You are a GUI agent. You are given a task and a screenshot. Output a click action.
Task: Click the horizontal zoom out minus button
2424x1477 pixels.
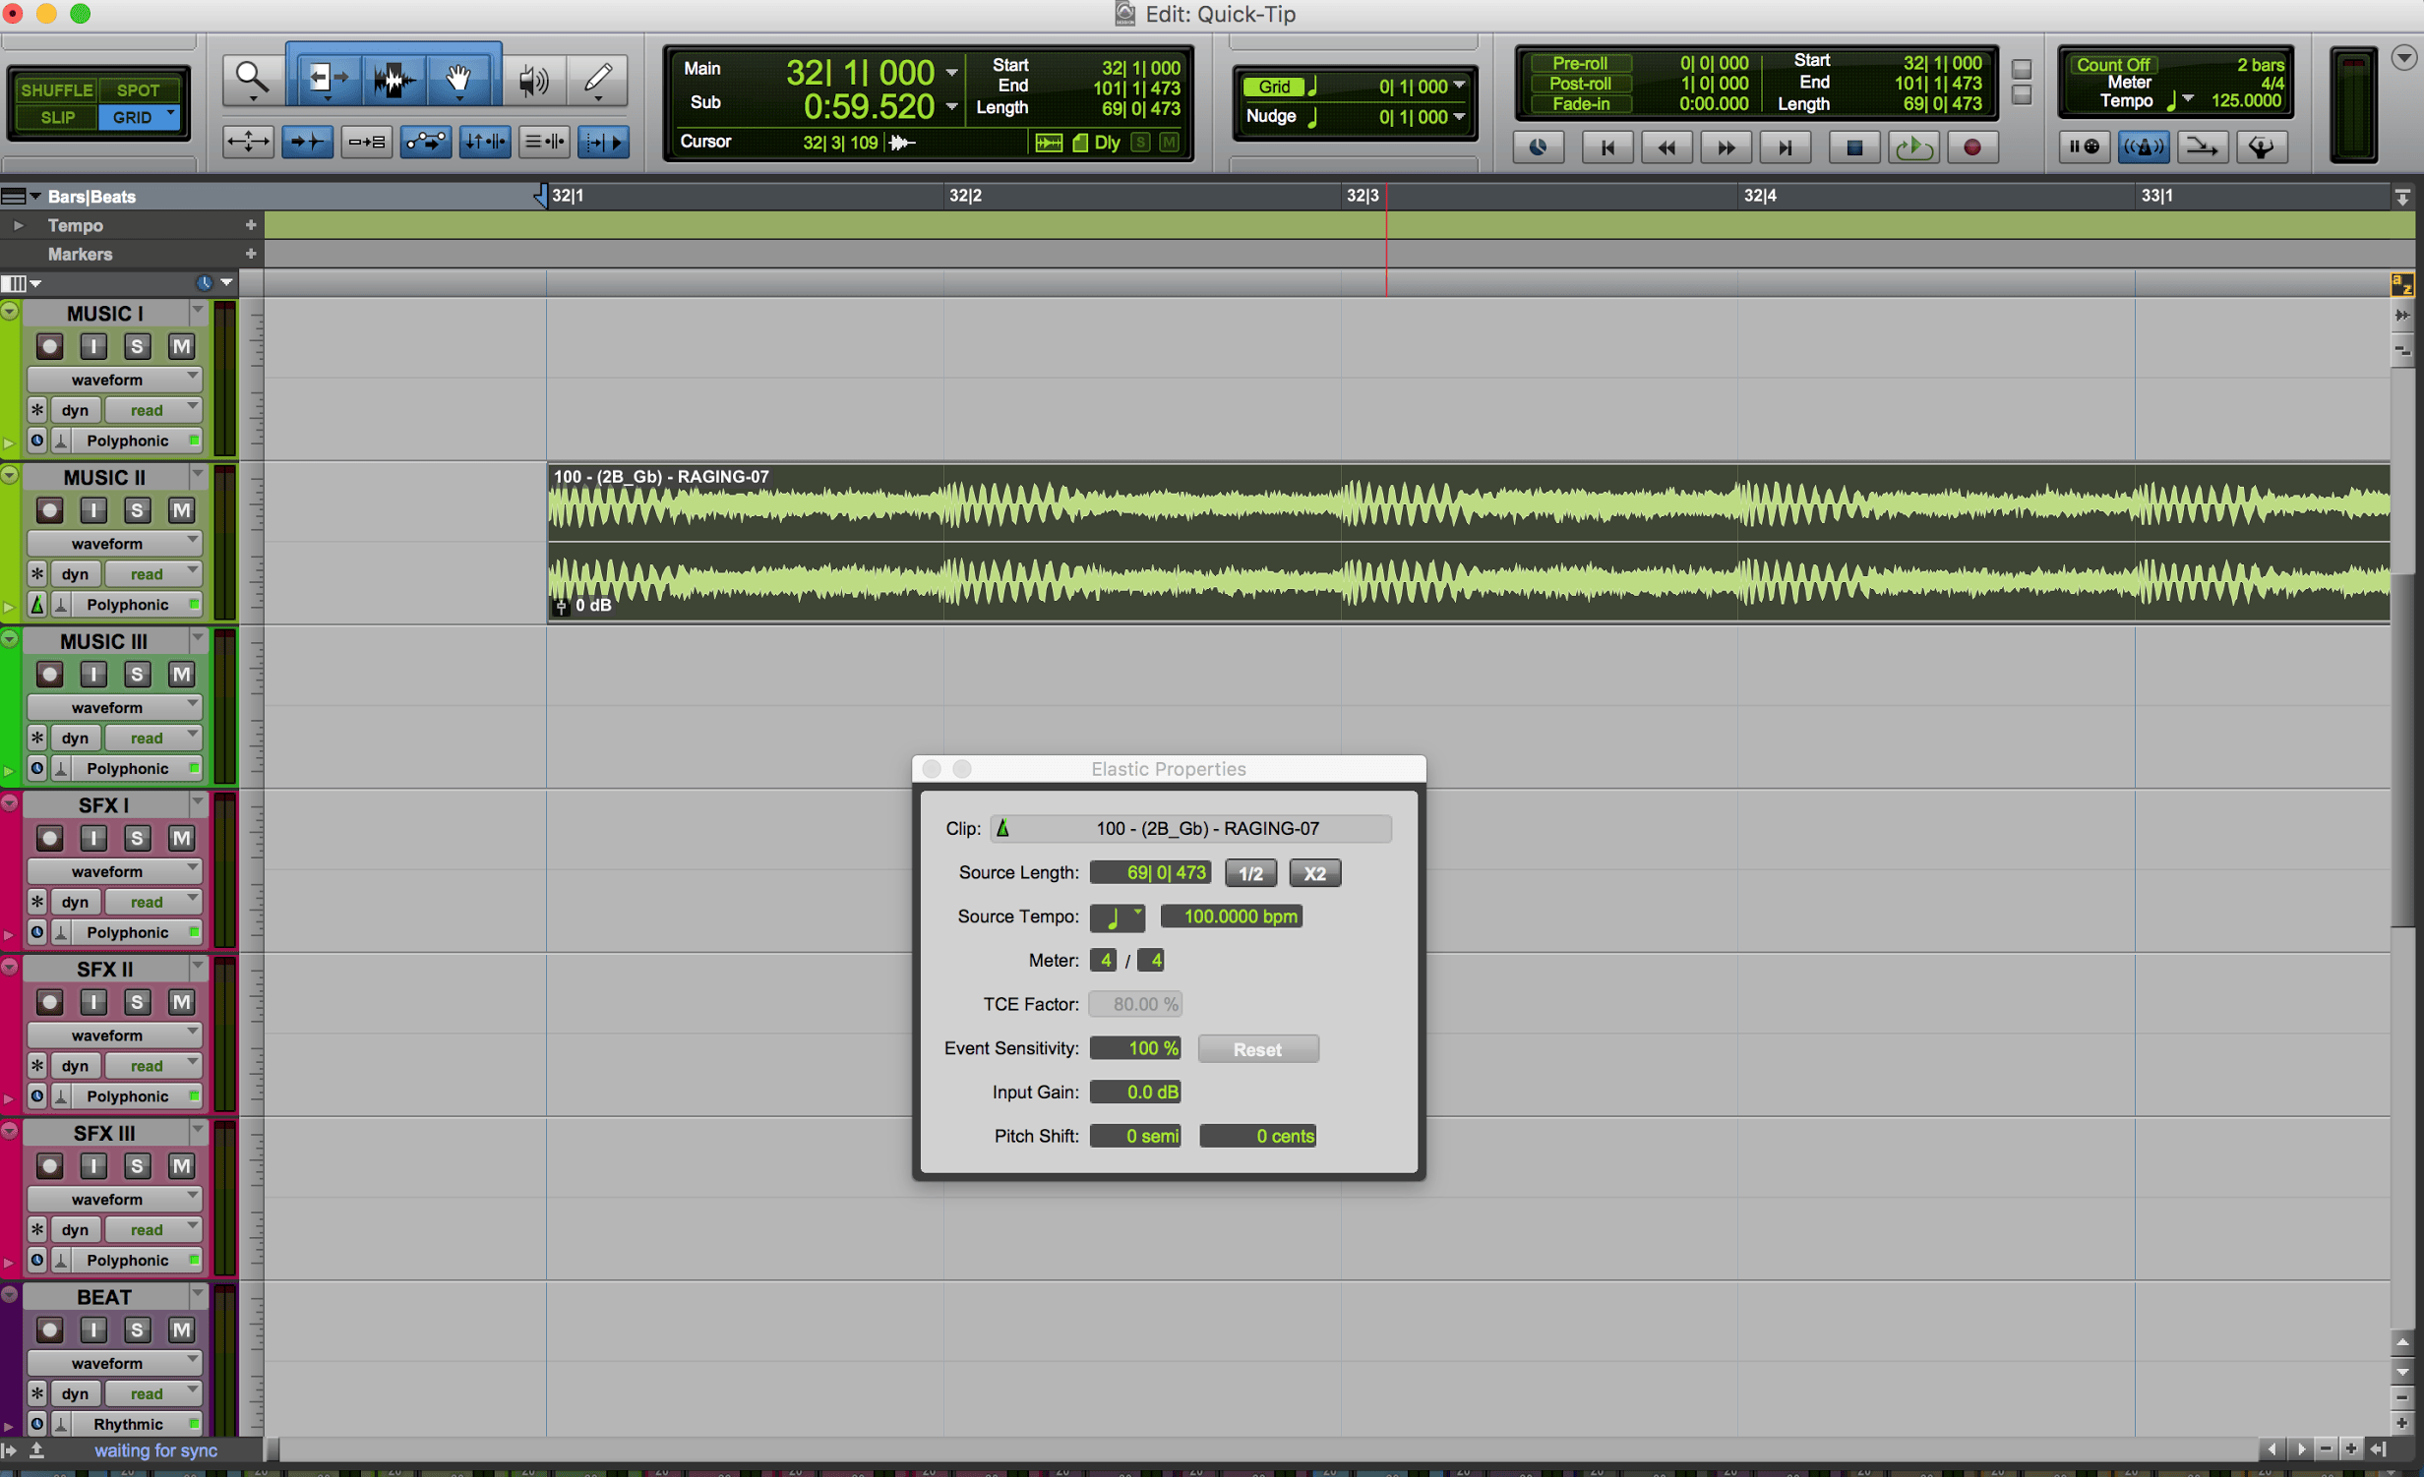pos(2326,1448)
